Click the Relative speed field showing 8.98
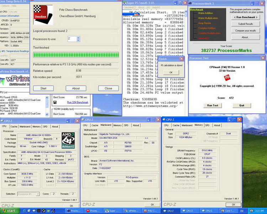Screen dimensions: 267x214 (x=97, y=71)
